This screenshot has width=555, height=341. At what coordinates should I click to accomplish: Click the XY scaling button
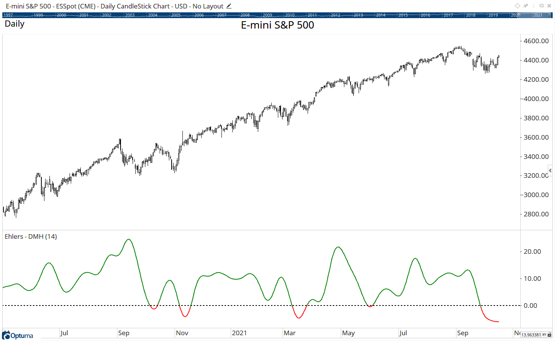[x=544, y=335]
